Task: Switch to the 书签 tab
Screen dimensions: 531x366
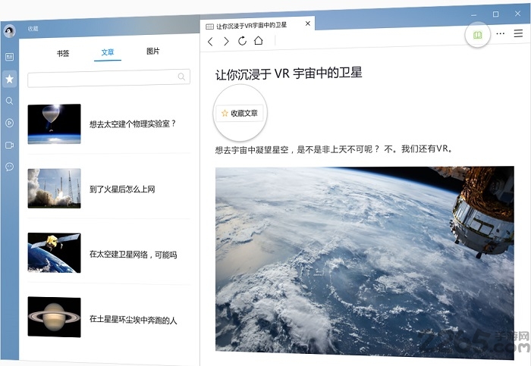Action: click(63, 53)
